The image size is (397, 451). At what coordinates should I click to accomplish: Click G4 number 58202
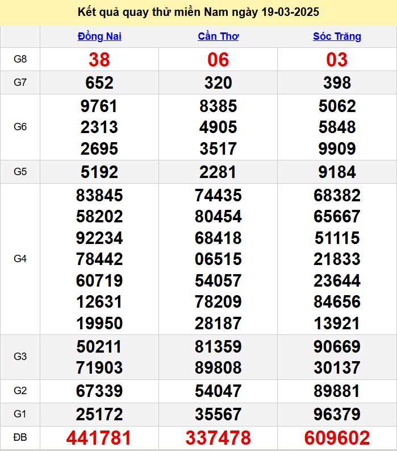coord(99,217)
